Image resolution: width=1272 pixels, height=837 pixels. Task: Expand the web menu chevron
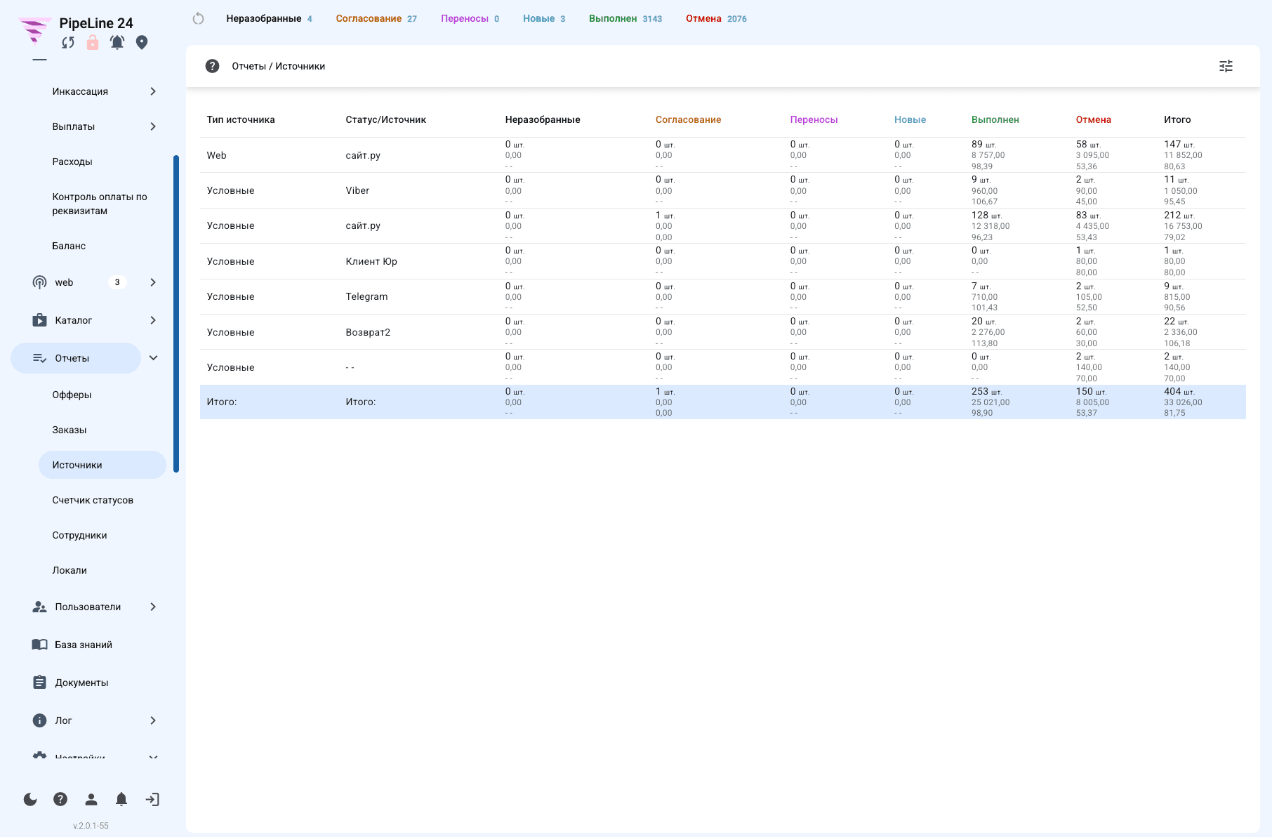pos(153,282)
